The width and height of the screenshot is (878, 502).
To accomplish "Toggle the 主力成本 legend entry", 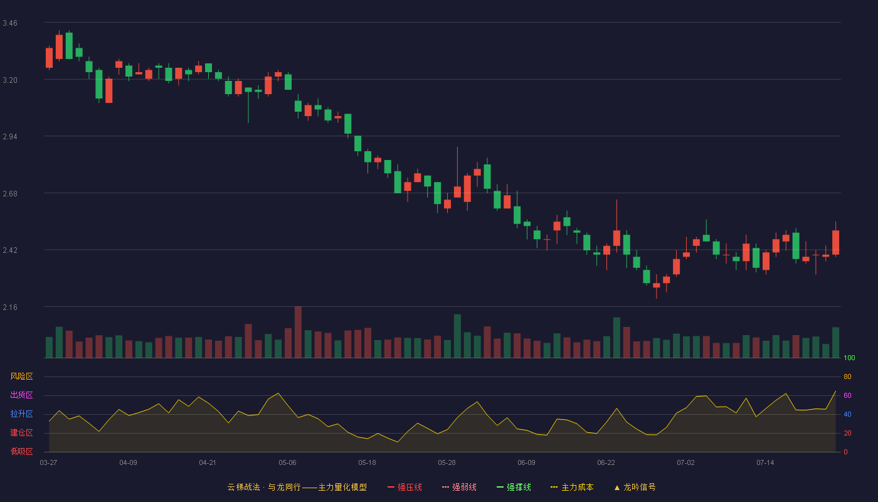I will click(572, 487).
